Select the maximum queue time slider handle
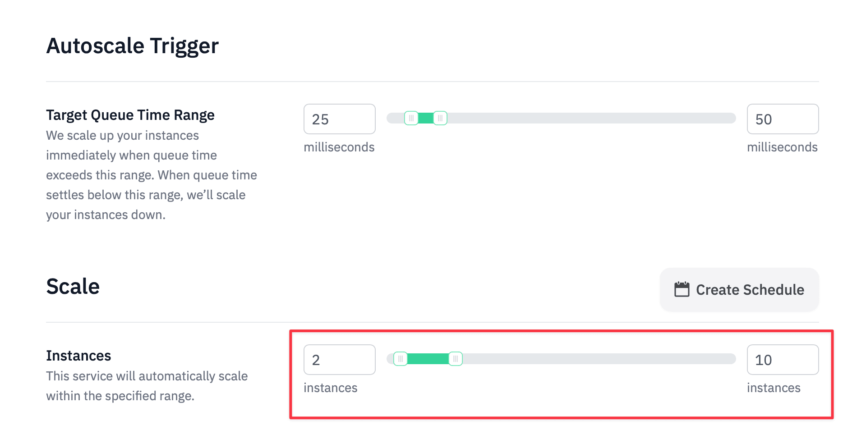 click(440, 118)
